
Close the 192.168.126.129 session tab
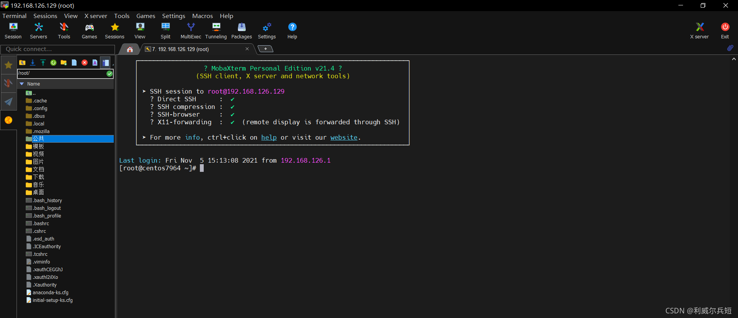click(x=247, y=49)
